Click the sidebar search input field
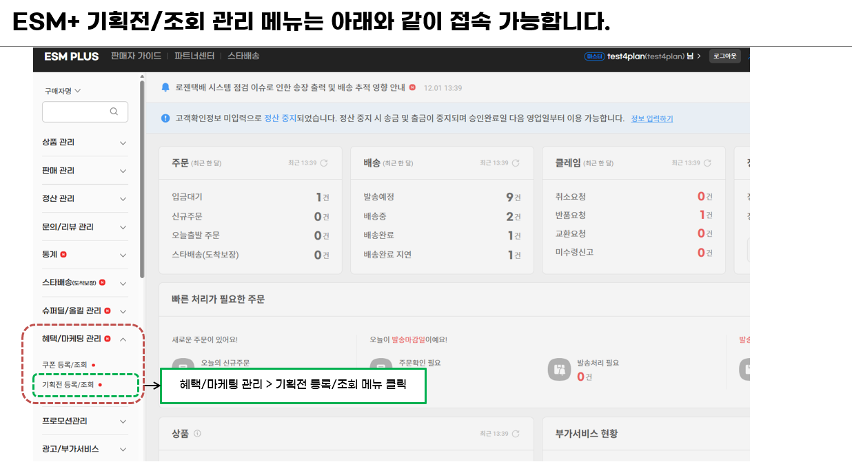The width and height of the screenshot is (852, 462). 85,112
